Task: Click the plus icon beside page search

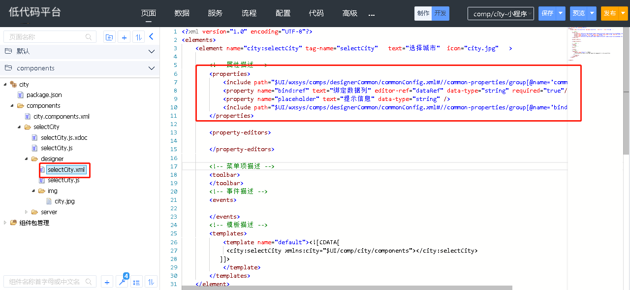Action: (x=124, y=37)
